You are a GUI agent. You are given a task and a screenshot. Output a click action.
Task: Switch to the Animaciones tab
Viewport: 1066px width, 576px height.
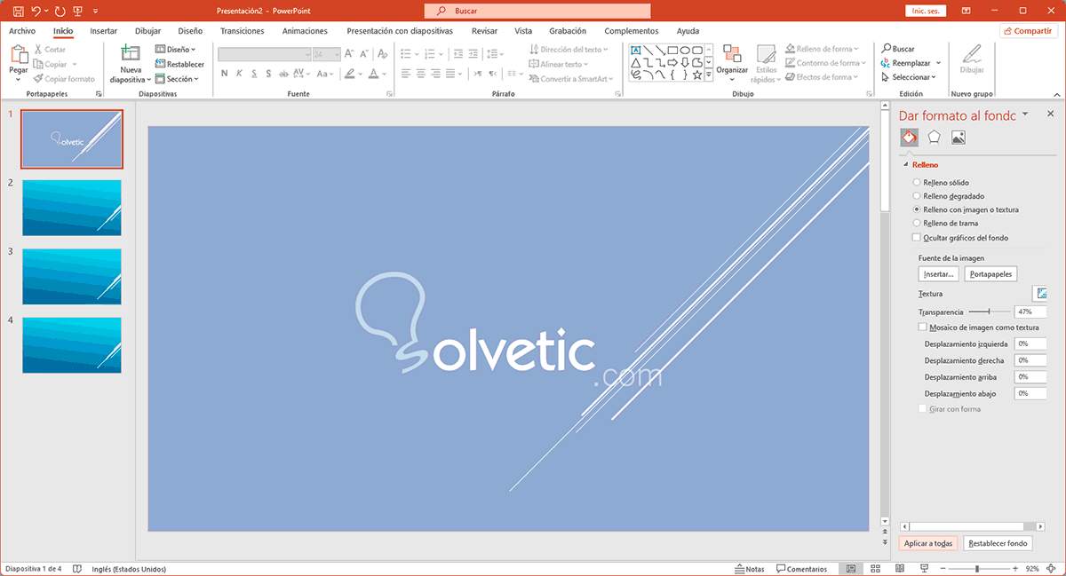tap(305, 30)
